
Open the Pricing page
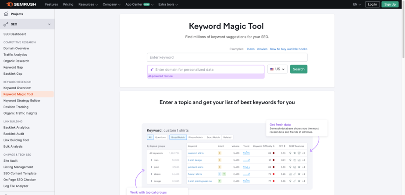[68, 4]
